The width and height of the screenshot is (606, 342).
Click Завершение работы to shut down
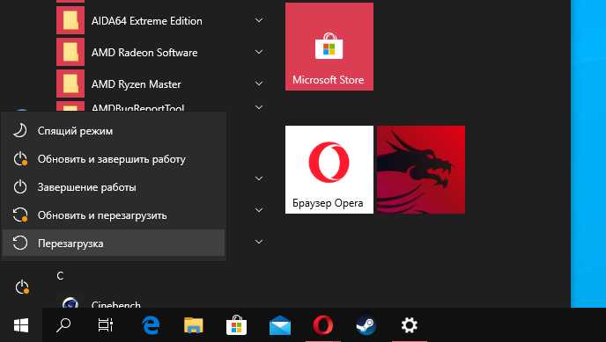(114, 187)
